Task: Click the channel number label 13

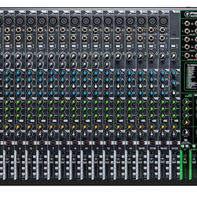Action: pyautogui.click(x=119, y=148)
